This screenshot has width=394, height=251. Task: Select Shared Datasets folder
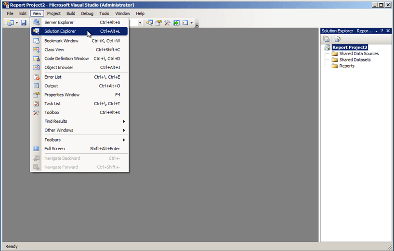(355, 60)
